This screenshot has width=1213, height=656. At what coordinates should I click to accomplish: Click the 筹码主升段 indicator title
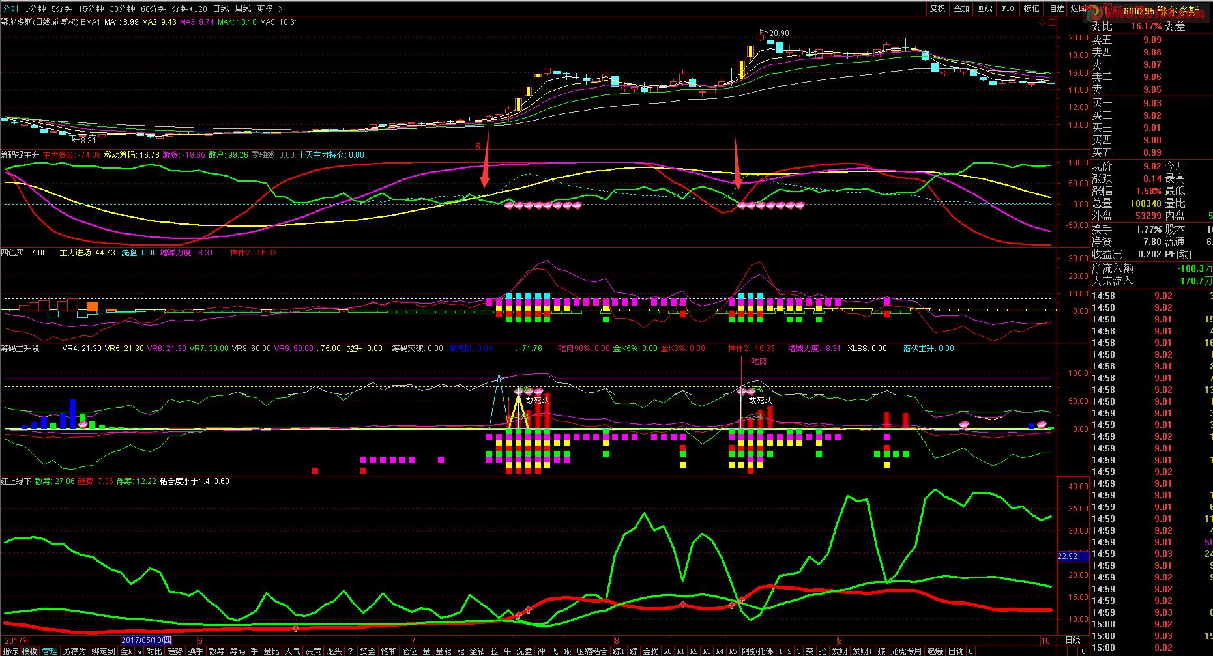[x=20, y=349]
